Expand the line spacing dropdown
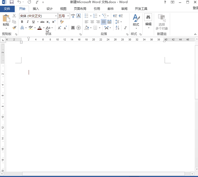 click(x=121, y=22)
